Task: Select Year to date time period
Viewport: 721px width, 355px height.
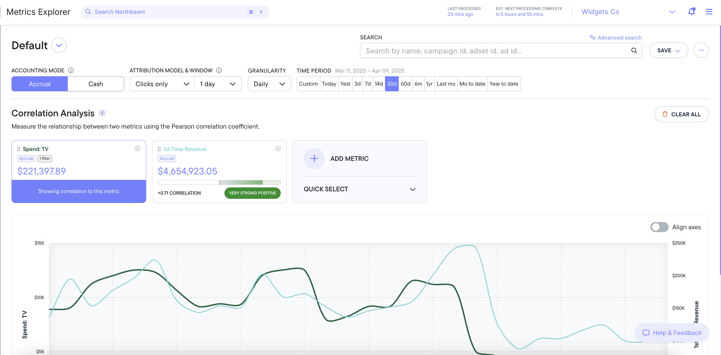Action: pos(504,84)
